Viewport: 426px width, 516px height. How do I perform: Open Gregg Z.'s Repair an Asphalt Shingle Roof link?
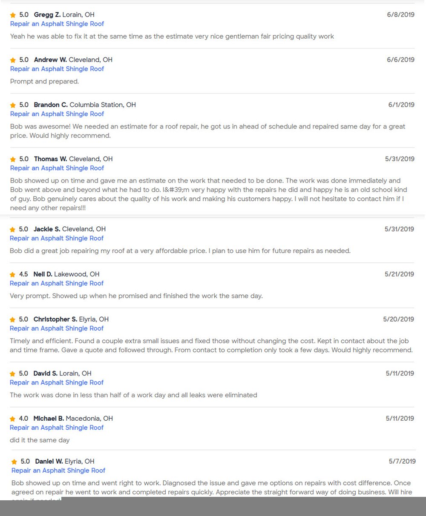click(57, 24)
